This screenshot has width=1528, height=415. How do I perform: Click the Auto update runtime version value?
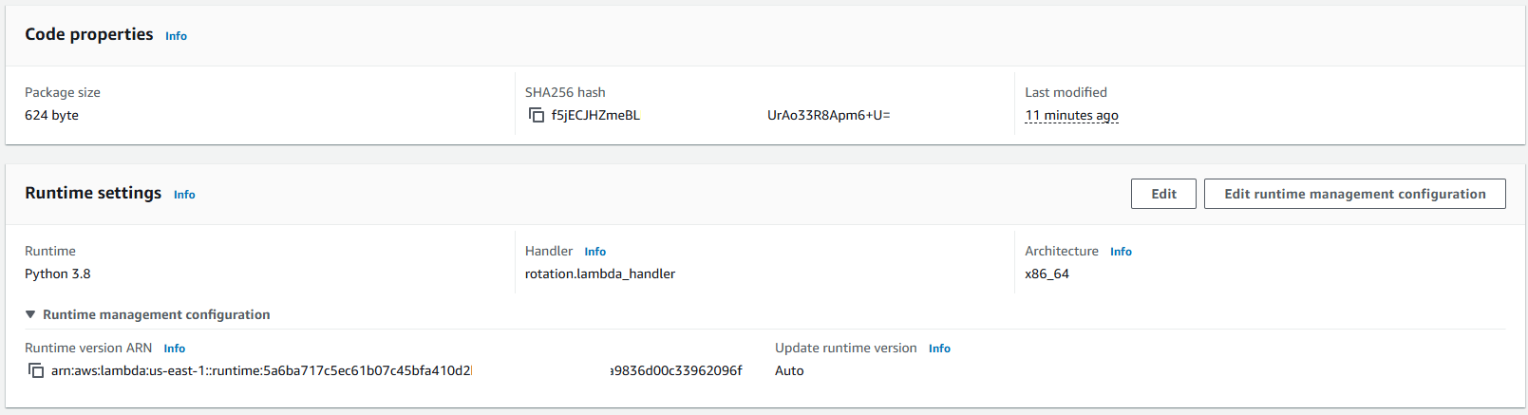point(789,370)
